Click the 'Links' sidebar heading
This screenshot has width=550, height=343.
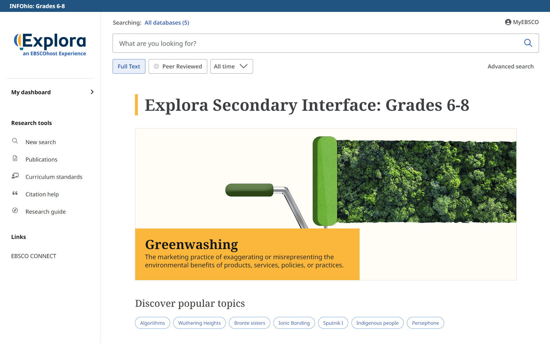(x=19, y=237)
